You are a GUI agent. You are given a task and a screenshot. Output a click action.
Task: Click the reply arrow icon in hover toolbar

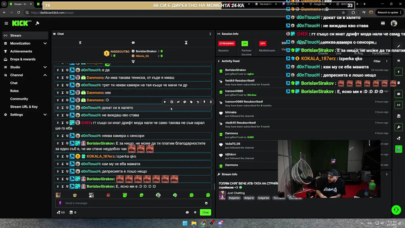click(198, 102)
